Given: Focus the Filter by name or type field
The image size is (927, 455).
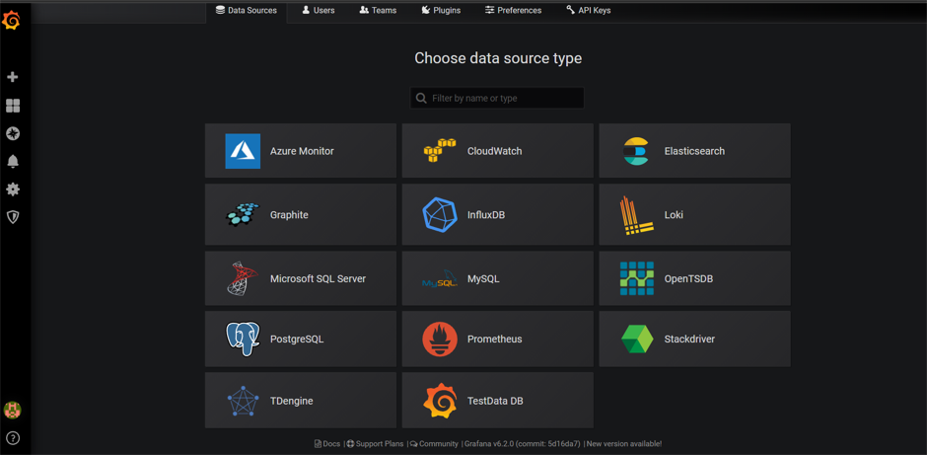Looking at the screenshot, I should coord(497,99).
